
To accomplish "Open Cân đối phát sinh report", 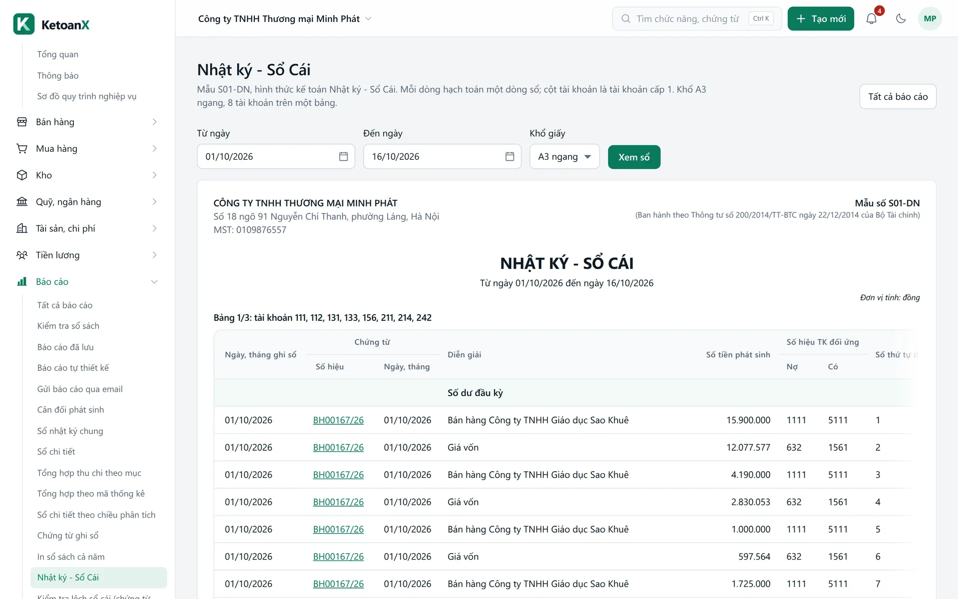I will click(70, 410).
